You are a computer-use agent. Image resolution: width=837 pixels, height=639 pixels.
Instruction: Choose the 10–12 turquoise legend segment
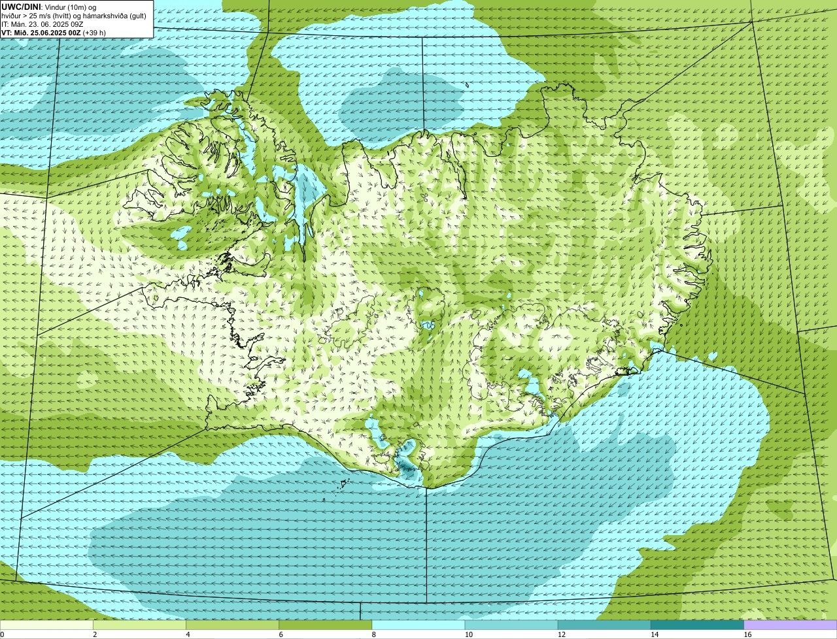pos(511,625)
